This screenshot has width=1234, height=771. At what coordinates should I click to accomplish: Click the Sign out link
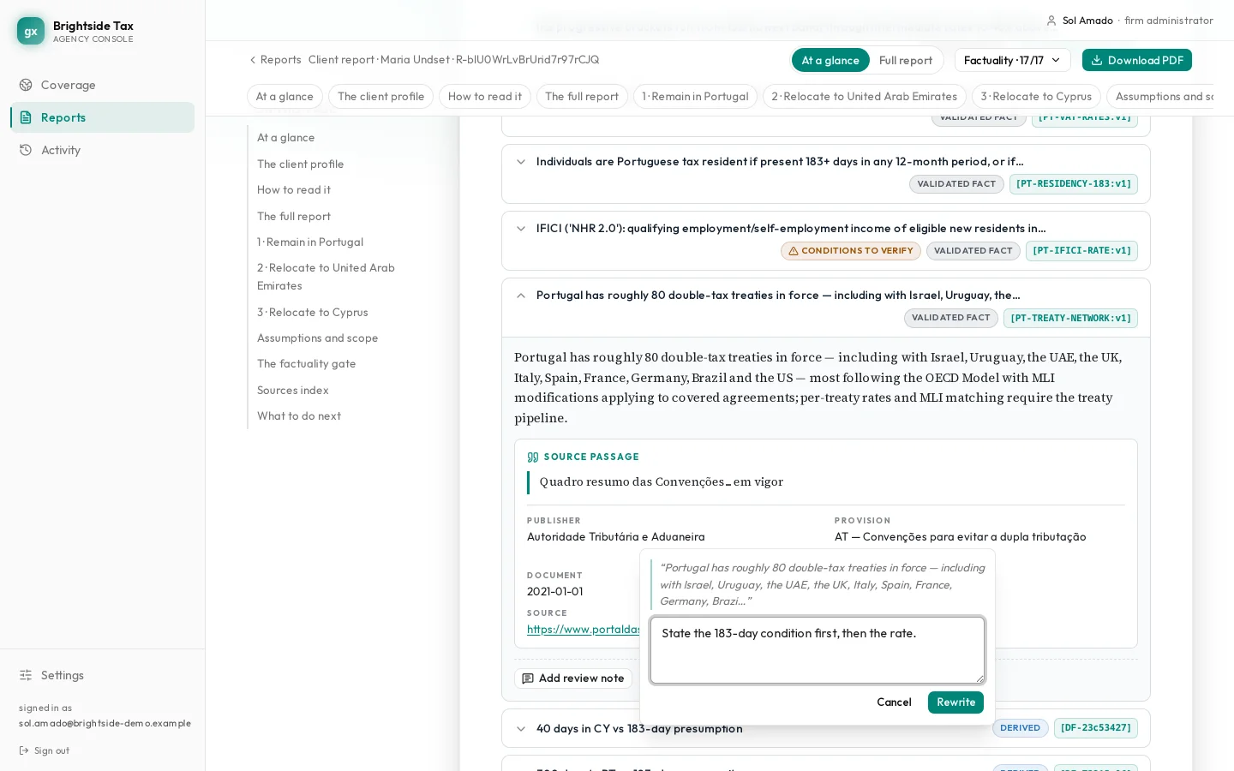coord(45,750)
